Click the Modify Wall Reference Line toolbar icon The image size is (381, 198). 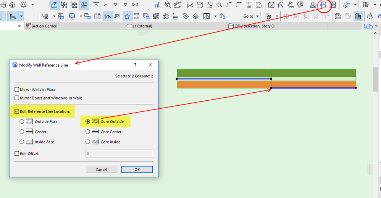pos(323,5)
